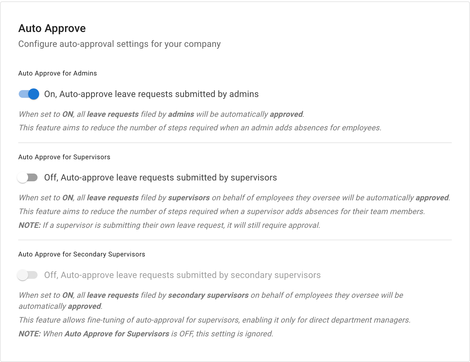The image size is (470, 362).
Task: Disable Auto Approve for Admins toggle
Action: 28,94
